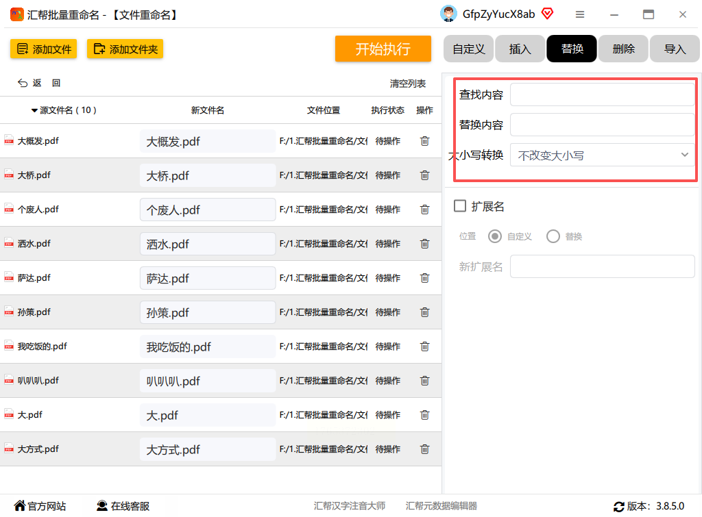Image resolution: width=702 pixels, height=517 pixels.
Task: Switch to the 删除 tab
Action: [623, 49]
